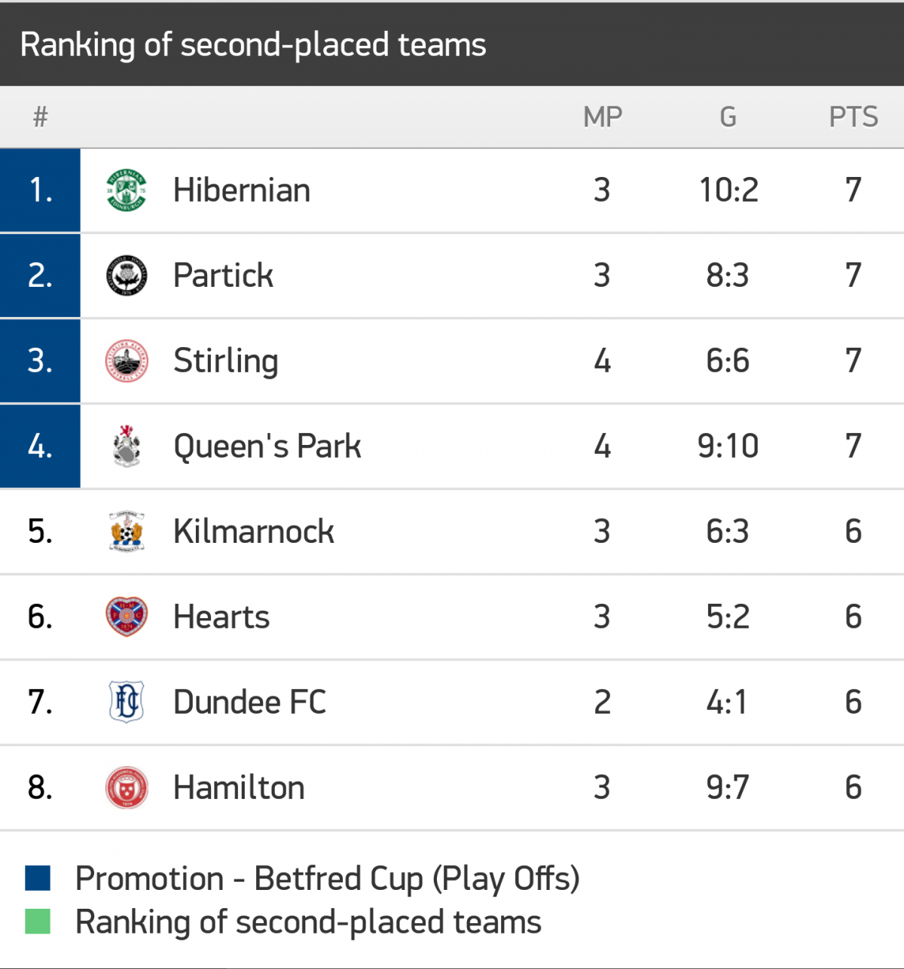The image size is (904, 969).
Task: Click the MP column header
Action: click(603, 117)
